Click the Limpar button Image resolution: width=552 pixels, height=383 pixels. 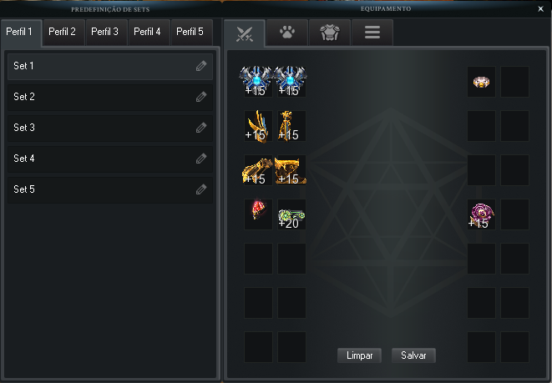point(359,355)
